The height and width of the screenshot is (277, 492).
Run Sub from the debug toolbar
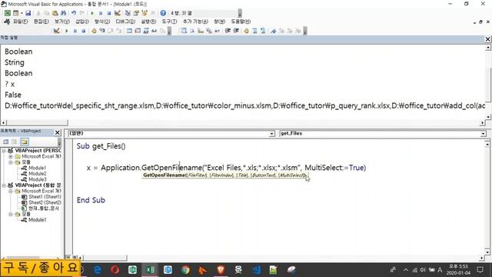[67, 31]
